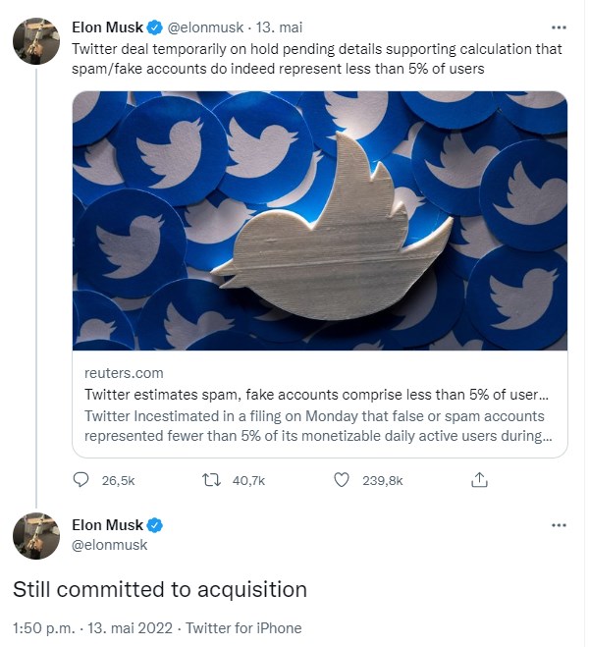Click the 'Still committed to acquisition' tweet text
This screenshot has height=647, width=589.
click(x=160, y=589)
